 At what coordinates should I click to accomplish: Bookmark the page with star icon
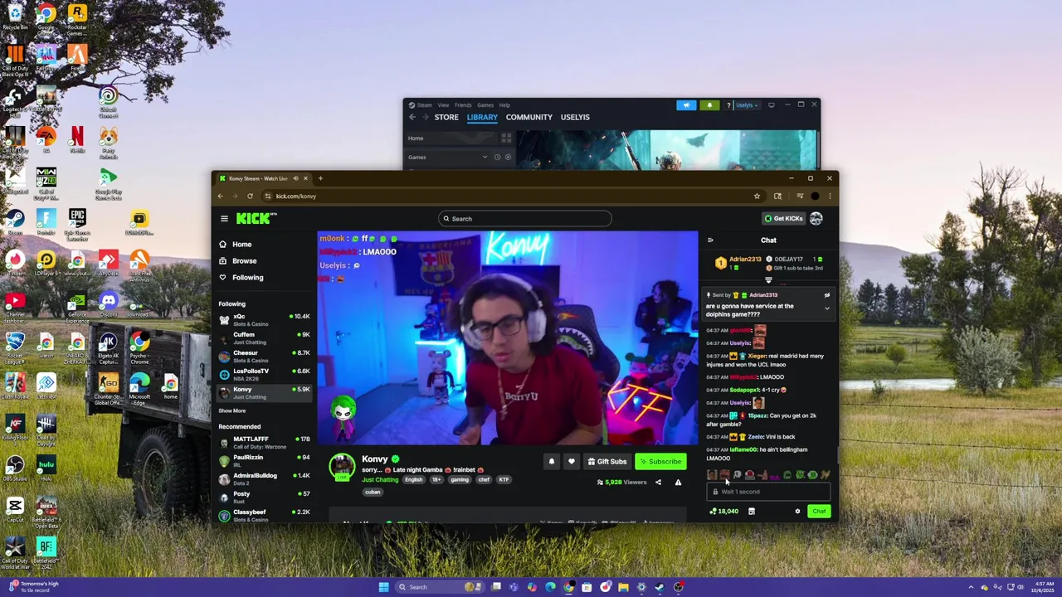coord(757,197)
